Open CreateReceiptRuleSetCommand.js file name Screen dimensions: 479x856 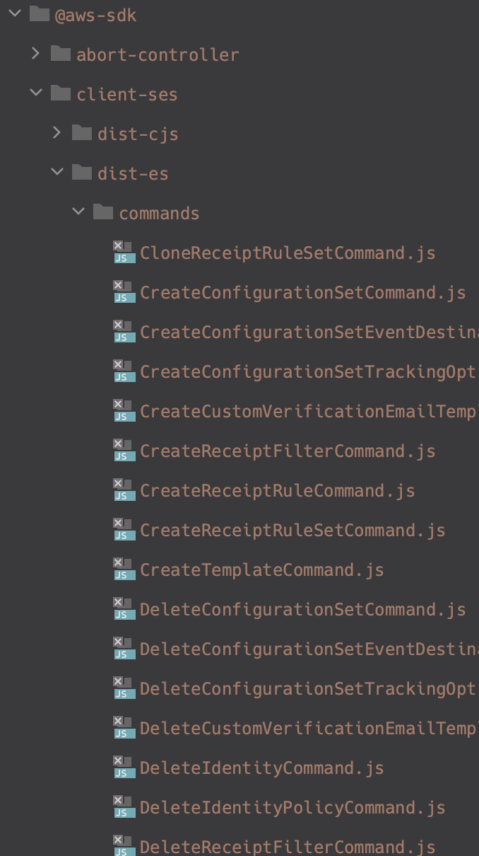(x=292, y=531)
